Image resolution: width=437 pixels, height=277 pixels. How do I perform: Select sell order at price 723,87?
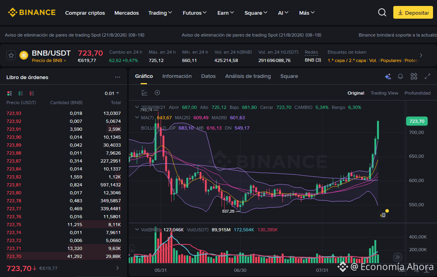(64, 161)
